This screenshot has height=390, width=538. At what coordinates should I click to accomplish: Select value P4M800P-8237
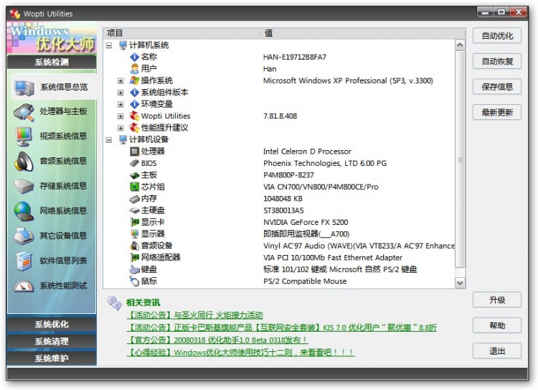(x=288, y=175)
